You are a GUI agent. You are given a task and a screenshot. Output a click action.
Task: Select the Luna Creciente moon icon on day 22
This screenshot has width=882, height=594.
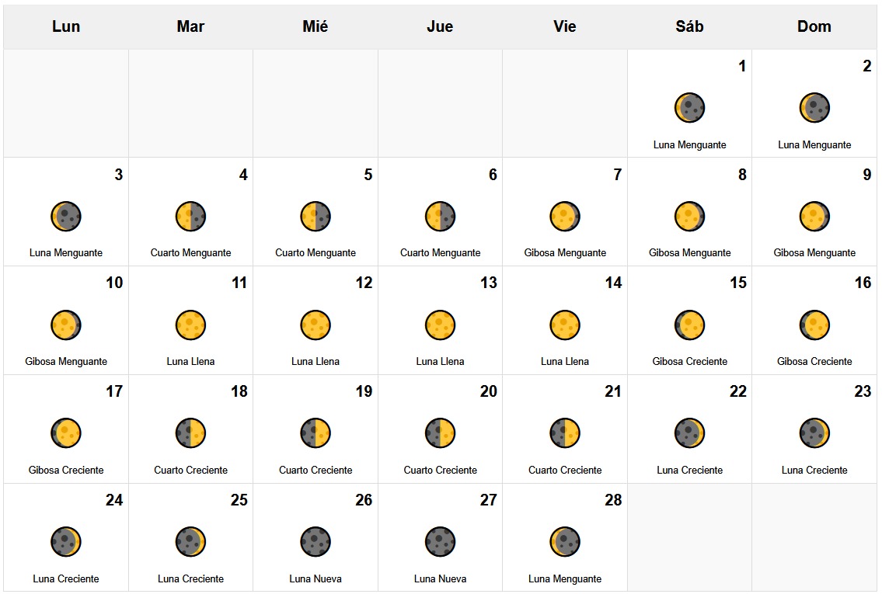(689, 433)
